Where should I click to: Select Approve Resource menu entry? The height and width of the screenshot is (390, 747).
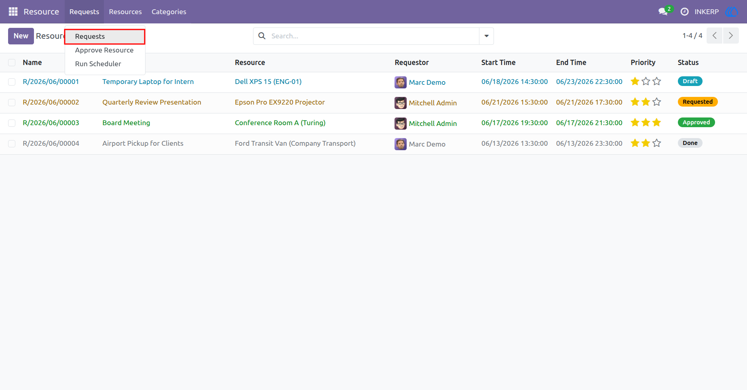coord(105,50)
